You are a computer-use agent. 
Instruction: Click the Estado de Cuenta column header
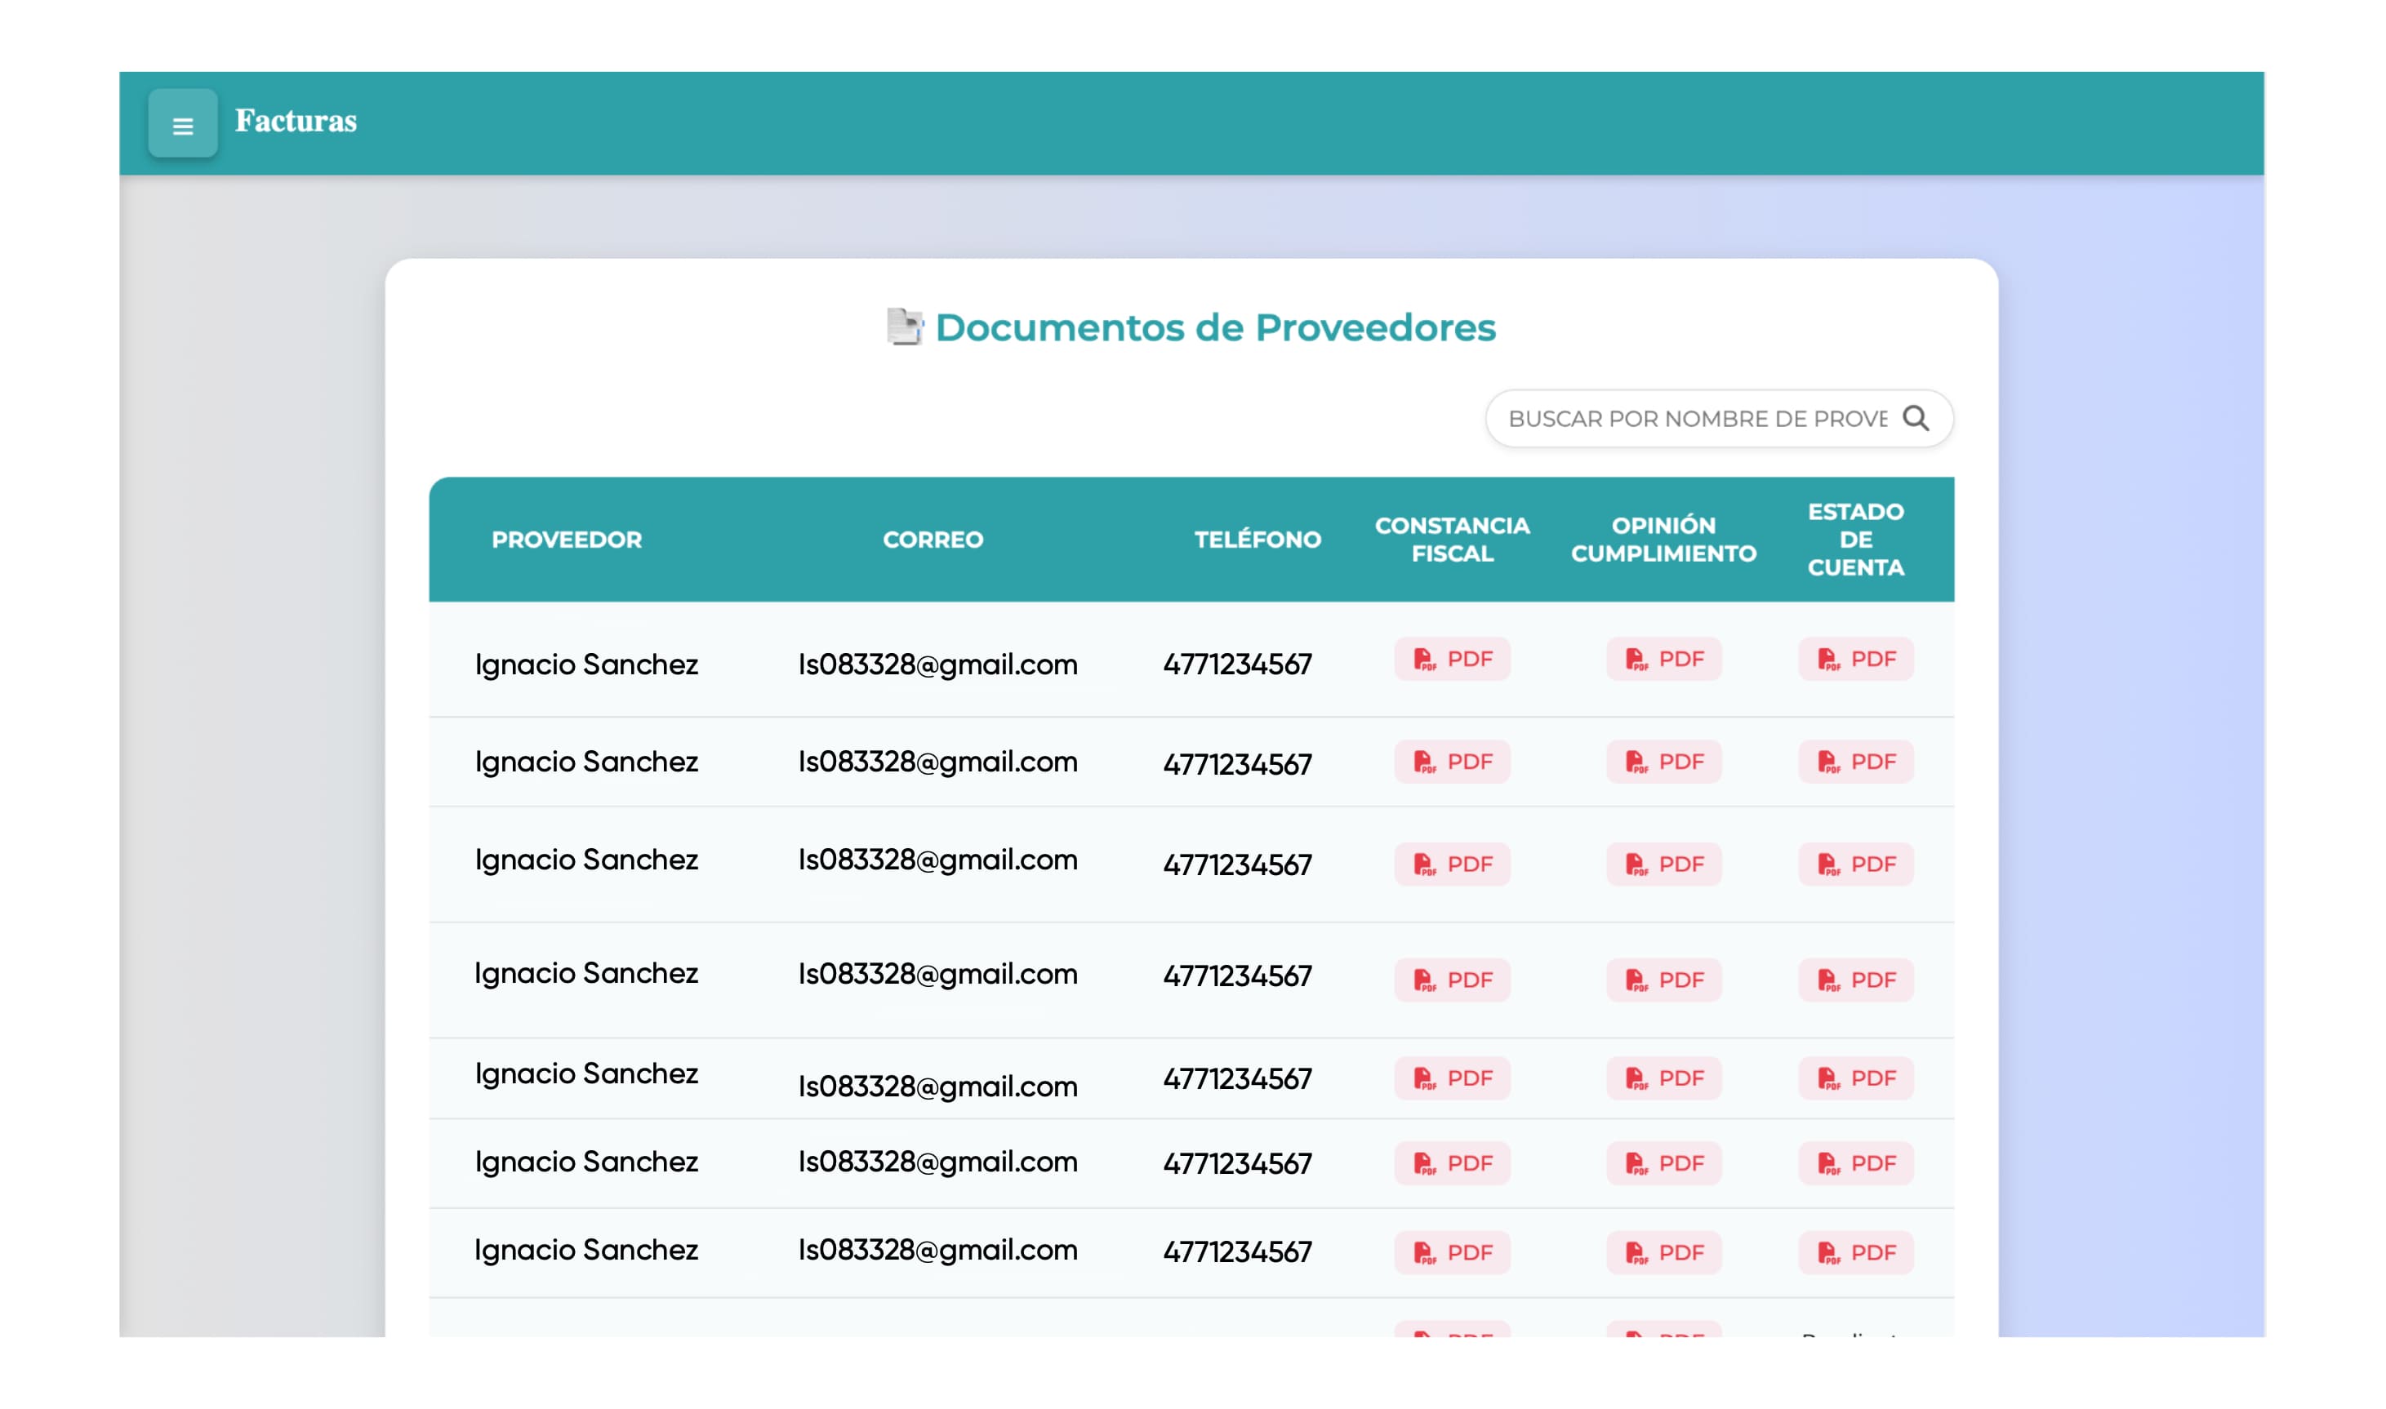[1856, 540]
